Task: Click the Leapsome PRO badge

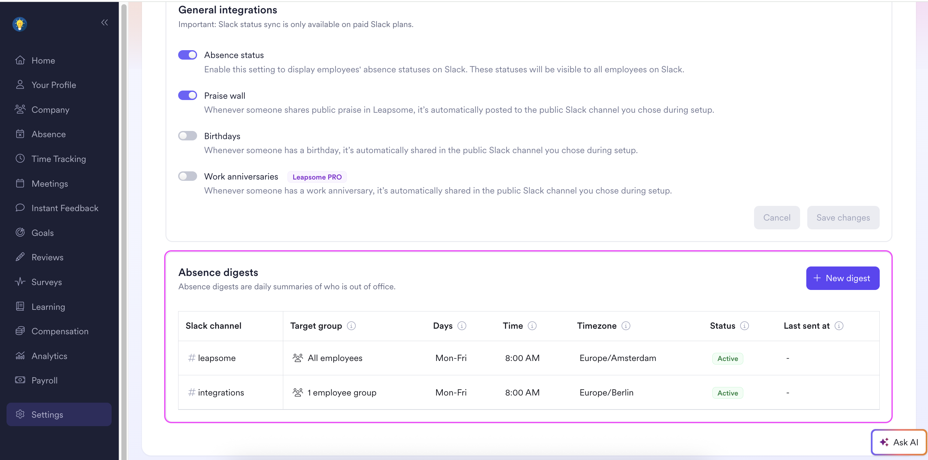Action: (317, 177)
